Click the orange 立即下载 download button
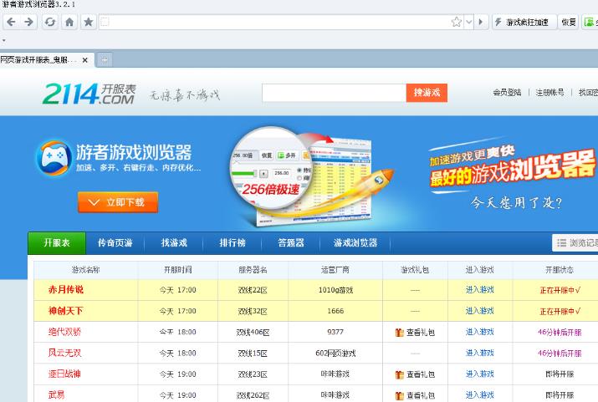The height and width of the screenshot is (402, 598). tap(118, 202)
